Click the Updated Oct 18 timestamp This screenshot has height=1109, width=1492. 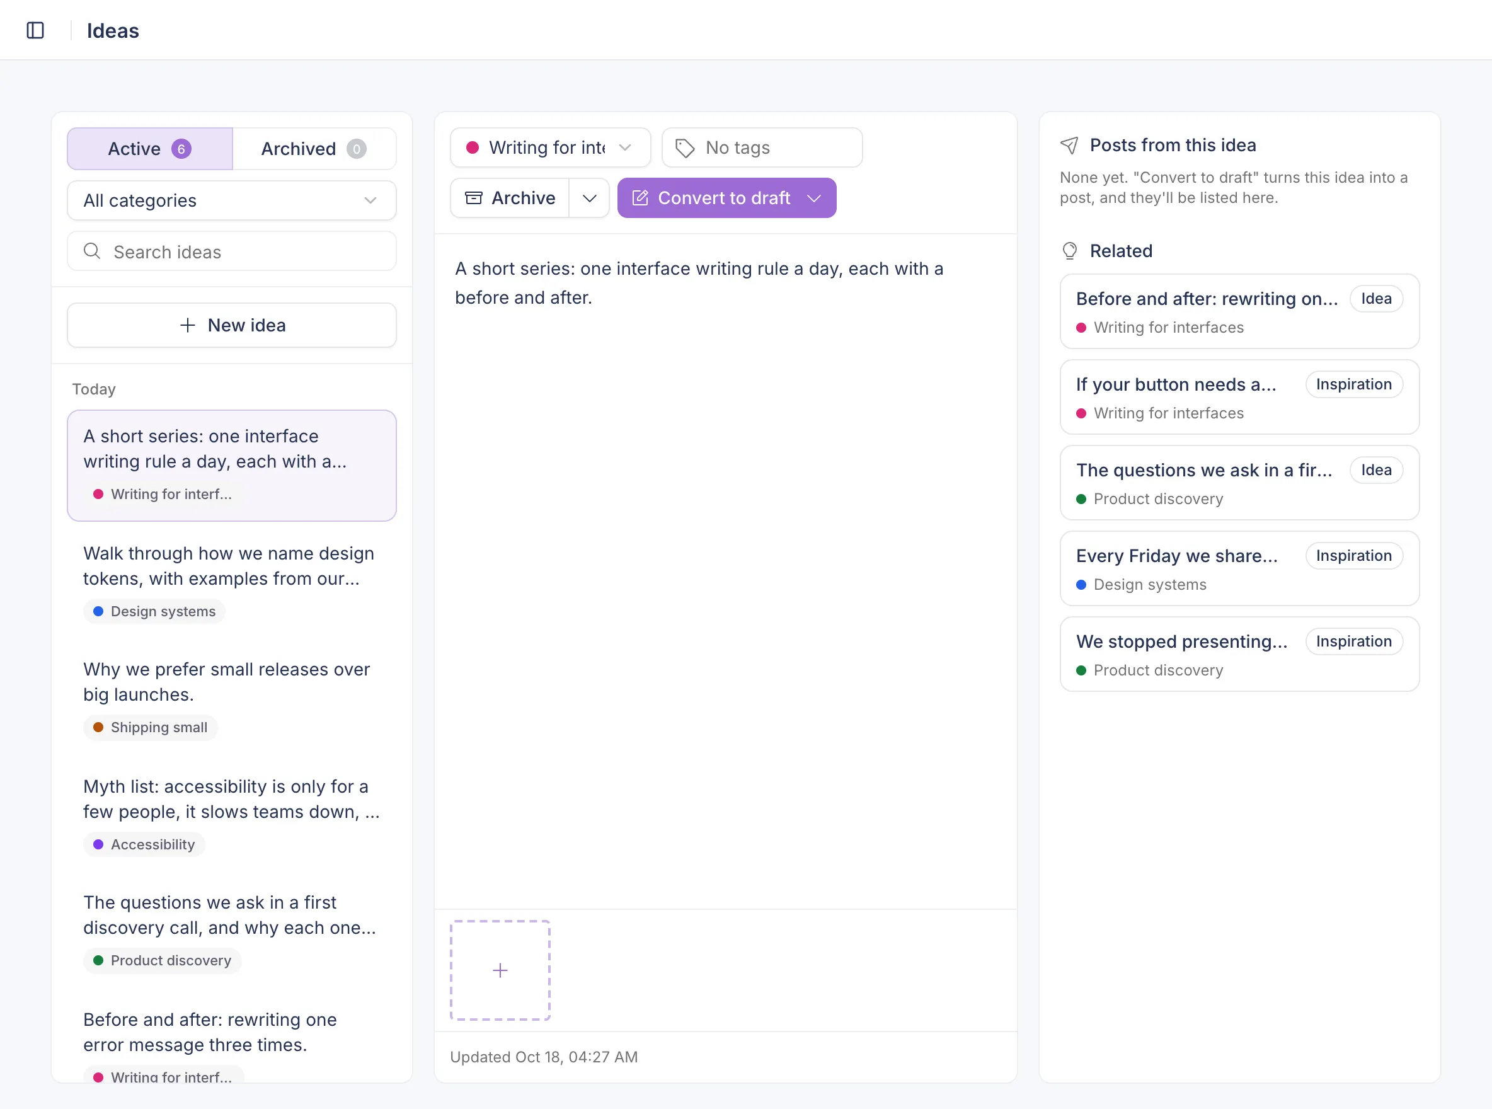point(544,1057)
